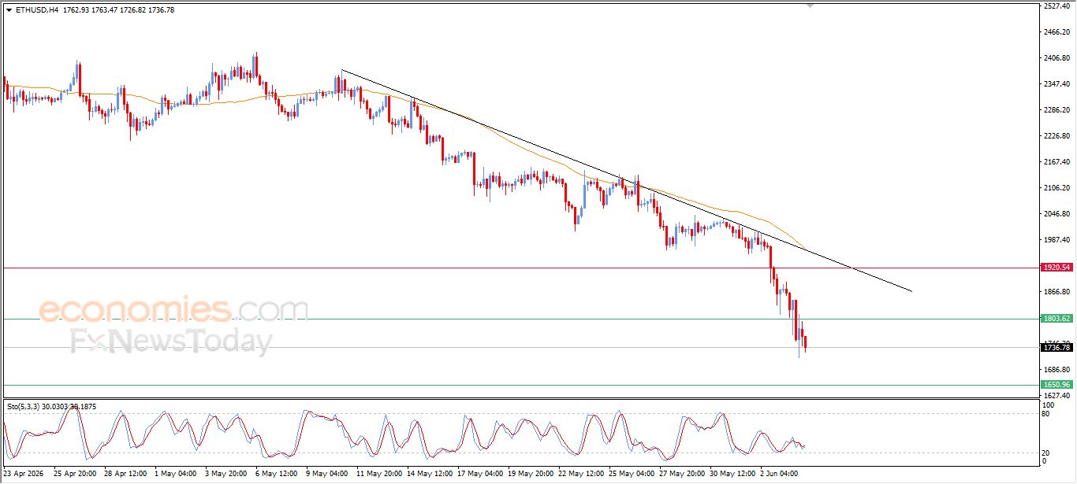Select the red 1920.54 price label
This screenshot has height=484, width=1077.
pos(1057,268)
